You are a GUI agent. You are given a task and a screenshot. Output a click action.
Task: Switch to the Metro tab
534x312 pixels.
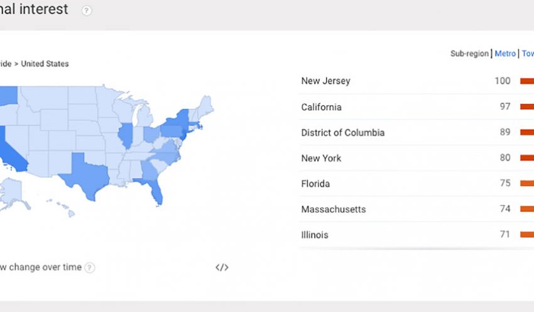505,54
